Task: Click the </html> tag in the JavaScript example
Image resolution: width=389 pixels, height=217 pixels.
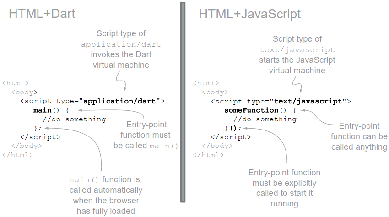Action: tap(208, 155)
